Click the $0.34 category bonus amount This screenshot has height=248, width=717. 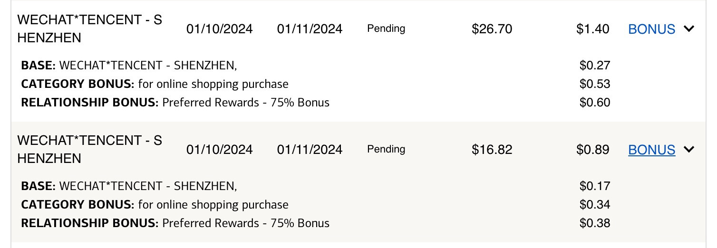click(x=595, y=205)
